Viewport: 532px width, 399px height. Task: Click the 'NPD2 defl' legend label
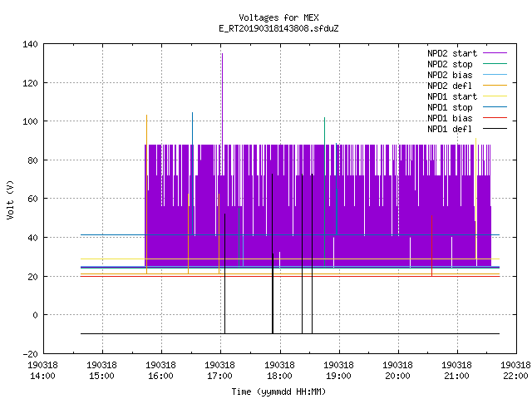[x=450, y=86]
